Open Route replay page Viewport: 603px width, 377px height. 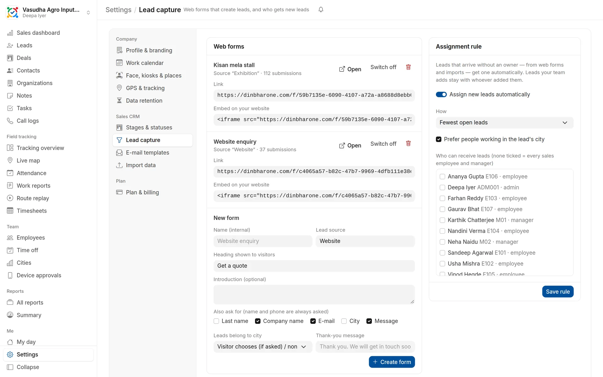[48, 198]
